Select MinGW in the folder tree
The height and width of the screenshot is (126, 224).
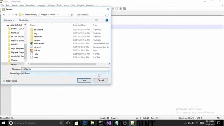14,44
